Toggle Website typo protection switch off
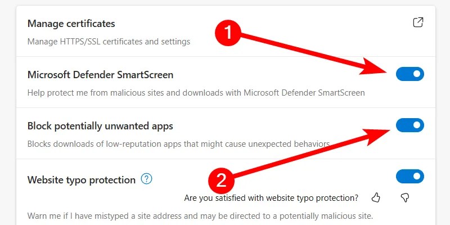 coord(409,177)
